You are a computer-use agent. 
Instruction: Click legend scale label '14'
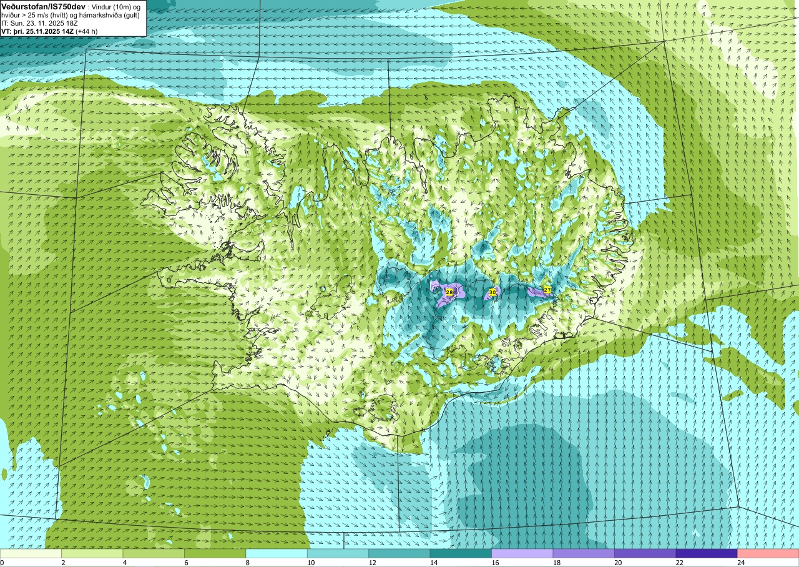(434, 563)
